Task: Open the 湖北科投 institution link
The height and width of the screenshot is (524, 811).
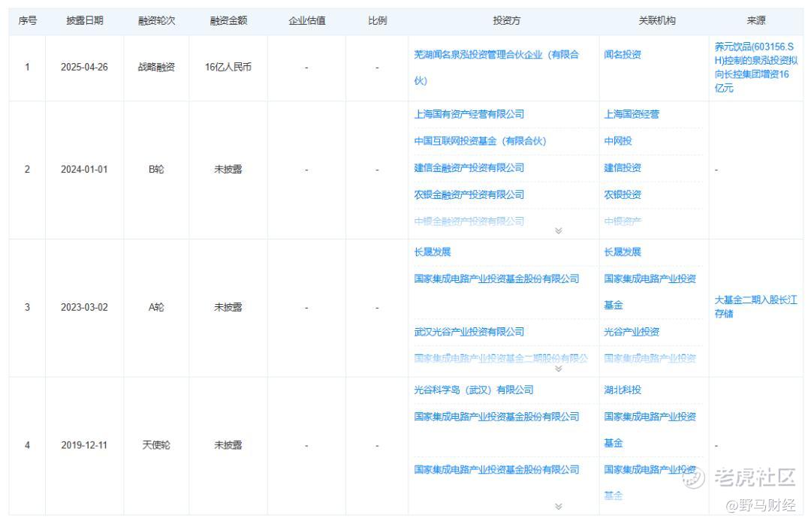Action: click(623, 390)
